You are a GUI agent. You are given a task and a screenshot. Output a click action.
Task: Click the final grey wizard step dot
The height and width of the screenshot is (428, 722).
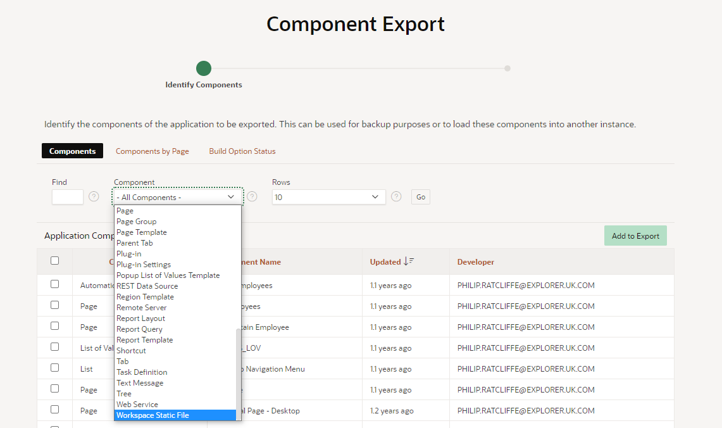coord(507,68)
